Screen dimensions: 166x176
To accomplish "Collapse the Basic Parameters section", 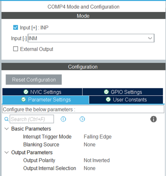I will pyautogui.click(x=7, y=129).
